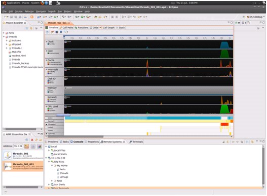Switch to the Call Graph tab

[107, 27]
